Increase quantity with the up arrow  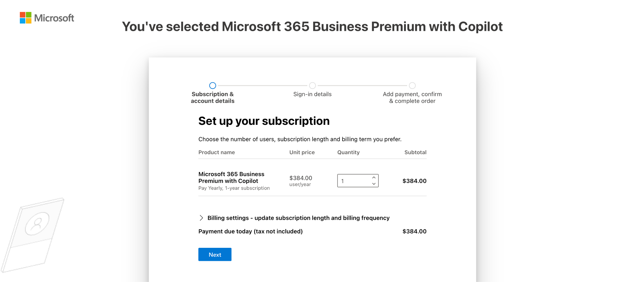click(374, 178)
